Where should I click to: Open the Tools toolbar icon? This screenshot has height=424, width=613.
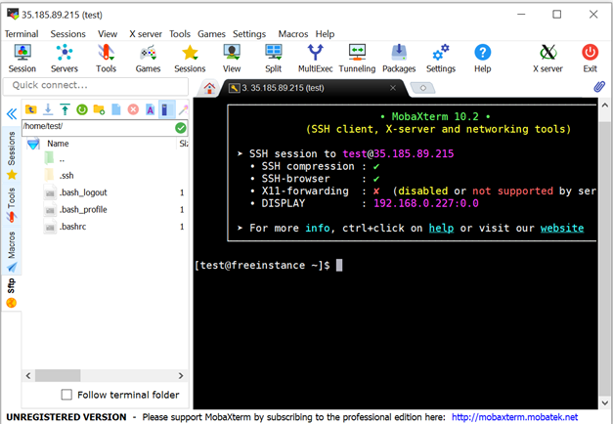(106, 59)
